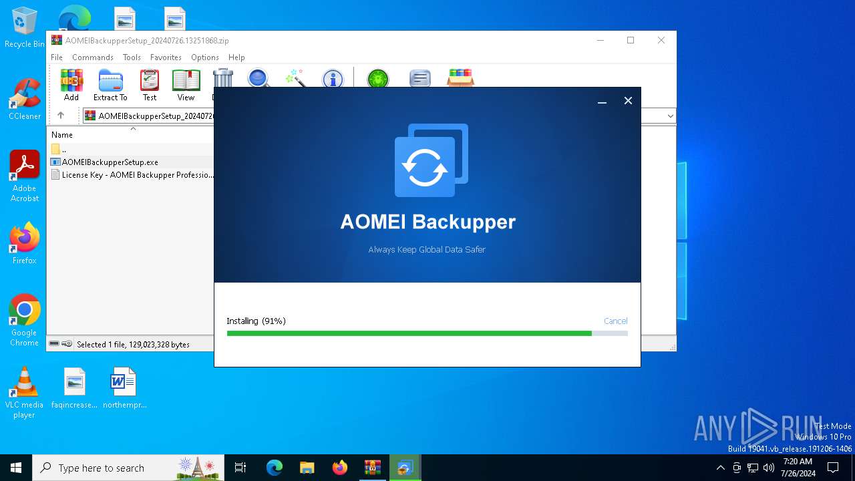Click the status bar 'Selected 1 file' text
Screen dimensions: 855x481
click(133, 345)
